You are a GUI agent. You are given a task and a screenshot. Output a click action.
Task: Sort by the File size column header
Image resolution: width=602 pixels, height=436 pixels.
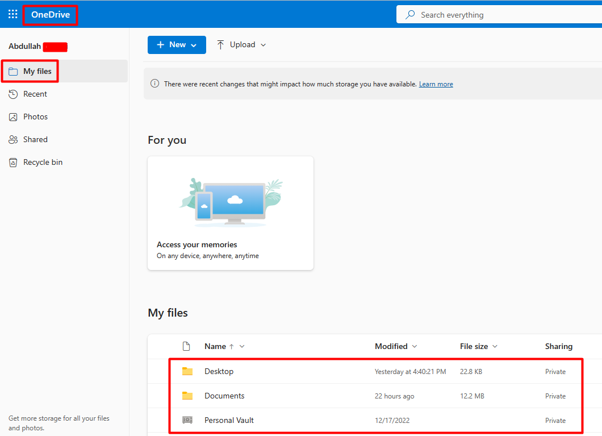point(474,347)
